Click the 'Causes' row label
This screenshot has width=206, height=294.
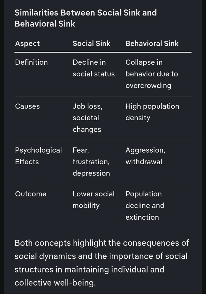click(27, 106)
